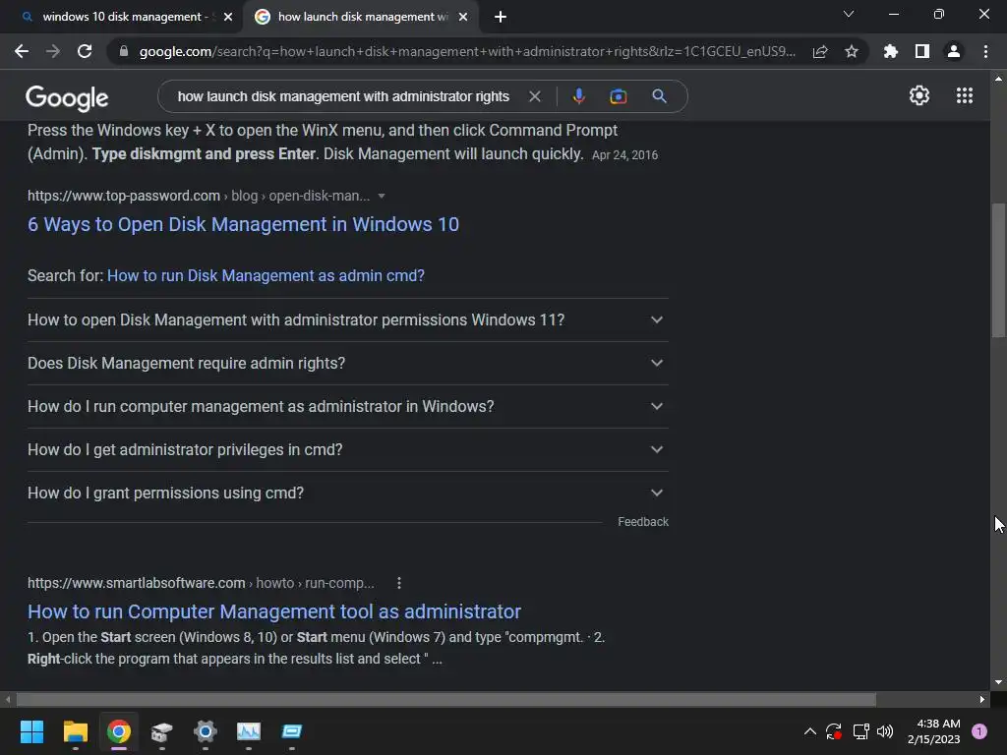Open the box-shaped taskbar app
This screenshot has height=755, width=1007.
pyautogui.click(x=162, y=731)
